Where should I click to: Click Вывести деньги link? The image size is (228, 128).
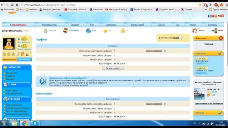point(24,49)
